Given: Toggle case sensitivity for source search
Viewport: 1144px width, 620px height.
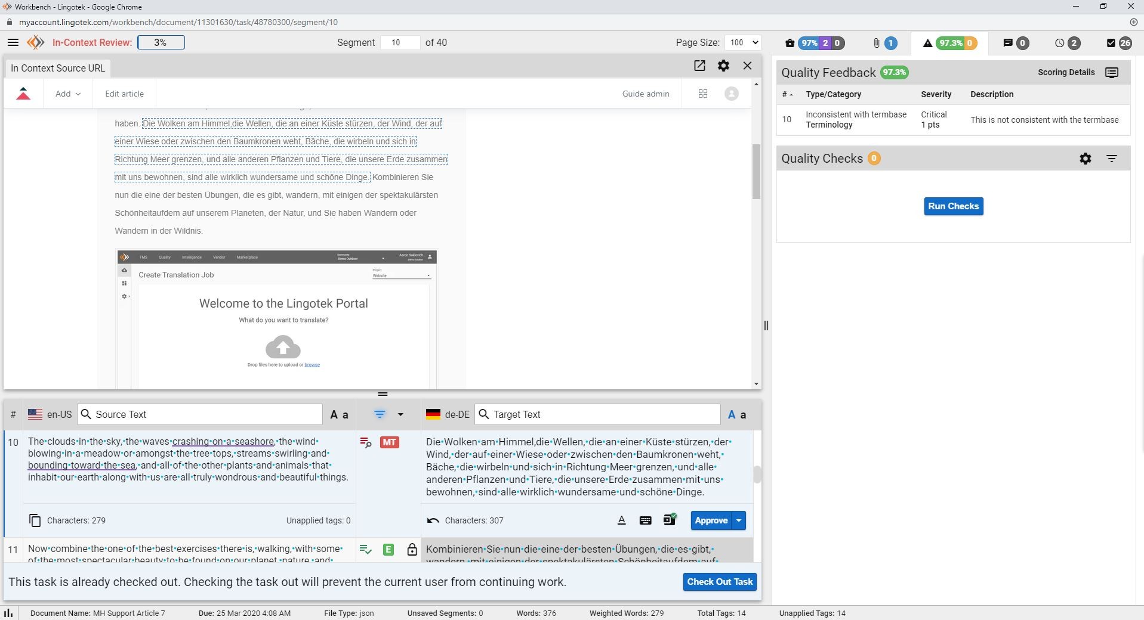Looking at the screenshot, I should (x=339, y=415).
